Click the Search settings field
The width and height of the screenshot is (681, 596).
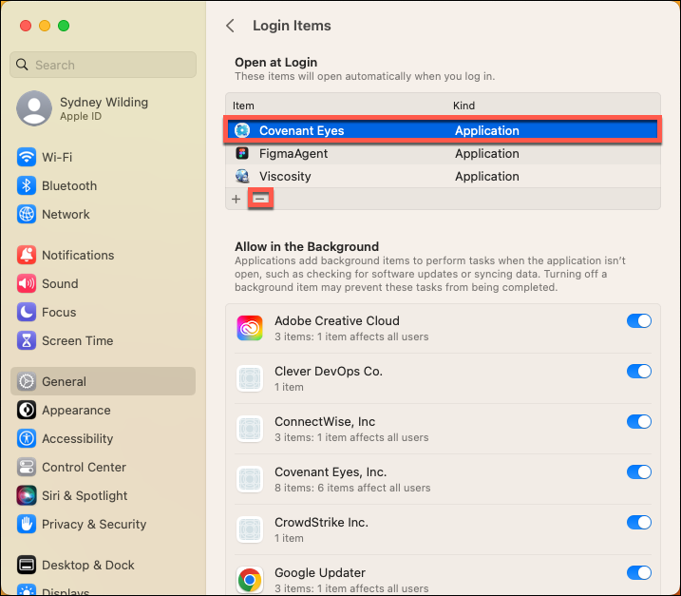tap(103, 65)
